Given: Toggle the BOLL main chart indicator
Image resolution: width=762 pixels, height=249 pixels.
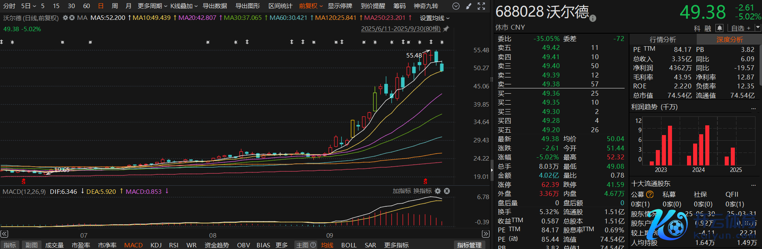Looking at the screenshot, I should click(x=349, y=245).
